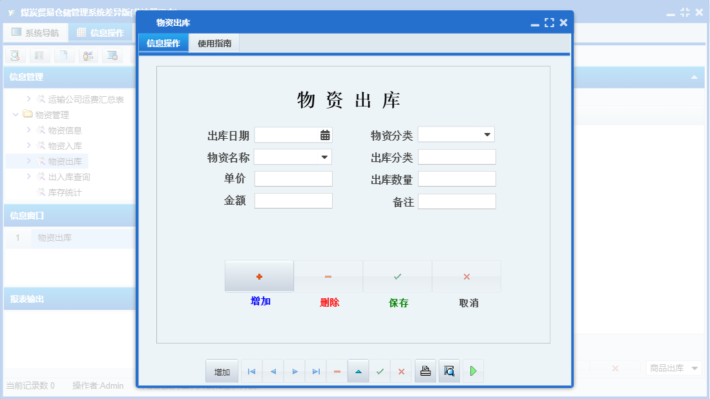
Task: Confirm edits with the green check navigator icon
Action: (380, 371)
